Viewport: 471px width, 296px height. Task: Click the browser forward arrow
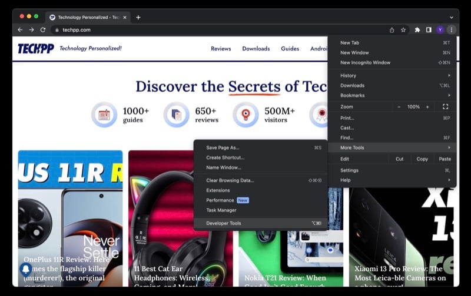pyautogui.click(x=32, y=30)
